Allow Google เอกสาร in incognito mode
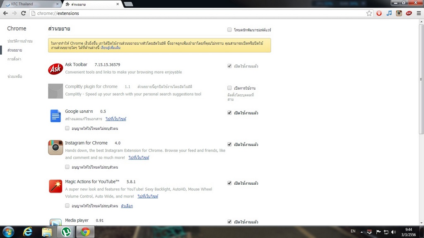The image size is (424, 238). (67, 128)
